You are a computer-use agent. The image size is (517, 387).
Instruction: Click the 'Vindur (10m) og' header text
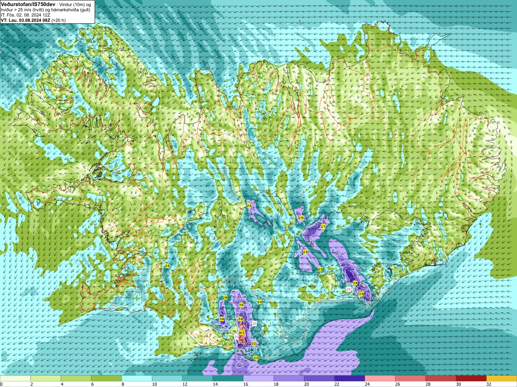[x=75, y=4]
